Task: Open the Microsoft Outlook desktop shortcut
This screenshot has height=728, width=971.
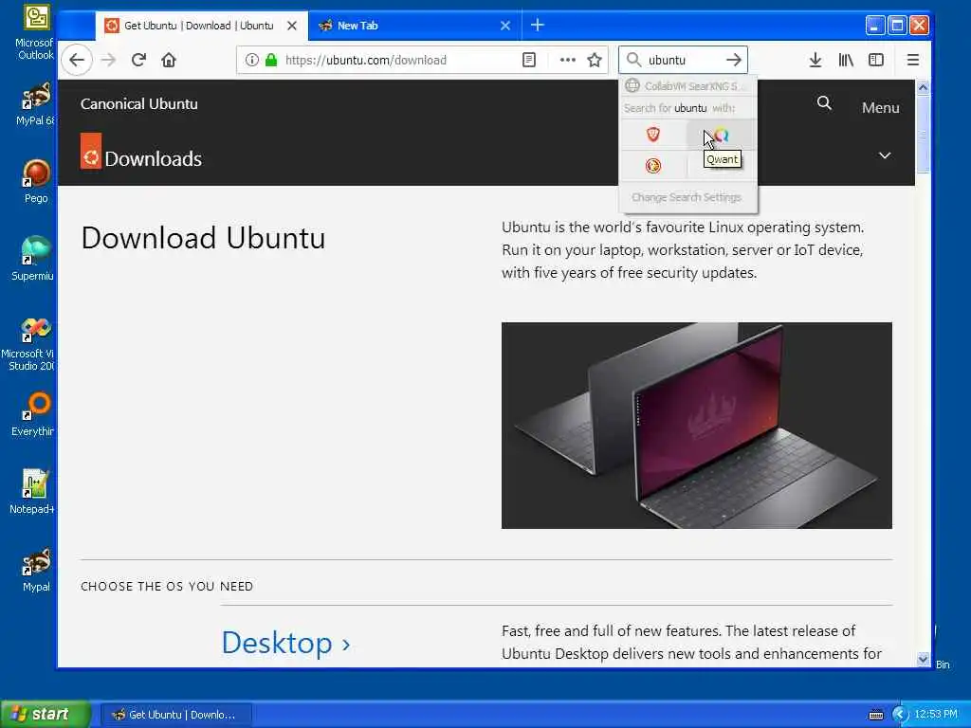Action: point(35,33)
